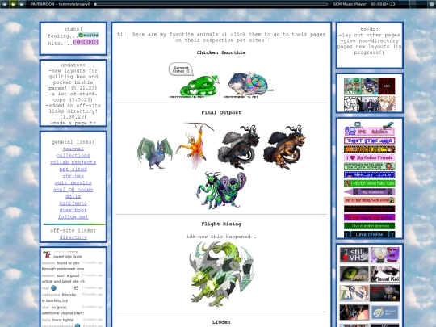This screenshot has width=436, height=327.
Task: Click the rainbow-shell hamster Chicken Smoothie pet
Action: (x=249, y=84)
